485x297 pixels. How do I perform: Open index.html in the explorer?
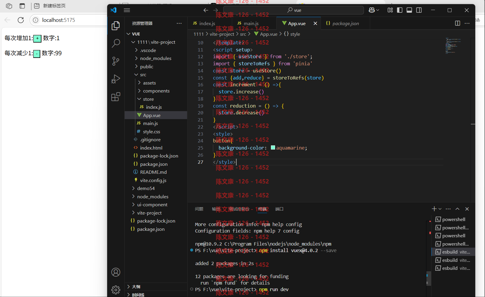click(x=156, y=148)
